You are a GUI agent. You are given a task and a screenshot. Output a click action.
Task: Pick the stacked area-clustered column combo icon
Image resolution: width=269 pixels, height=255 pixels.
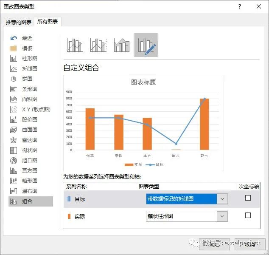(122, 45)
